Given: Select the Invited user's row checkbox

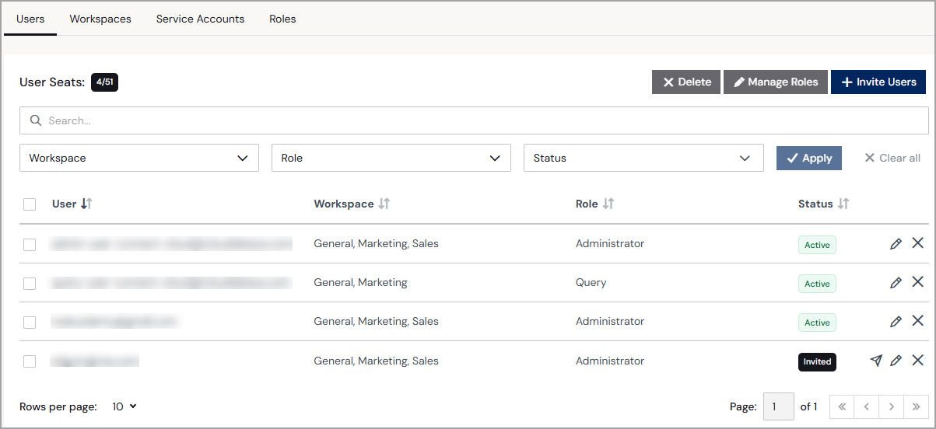Looking at the screenshot, I should coord(30,361).
